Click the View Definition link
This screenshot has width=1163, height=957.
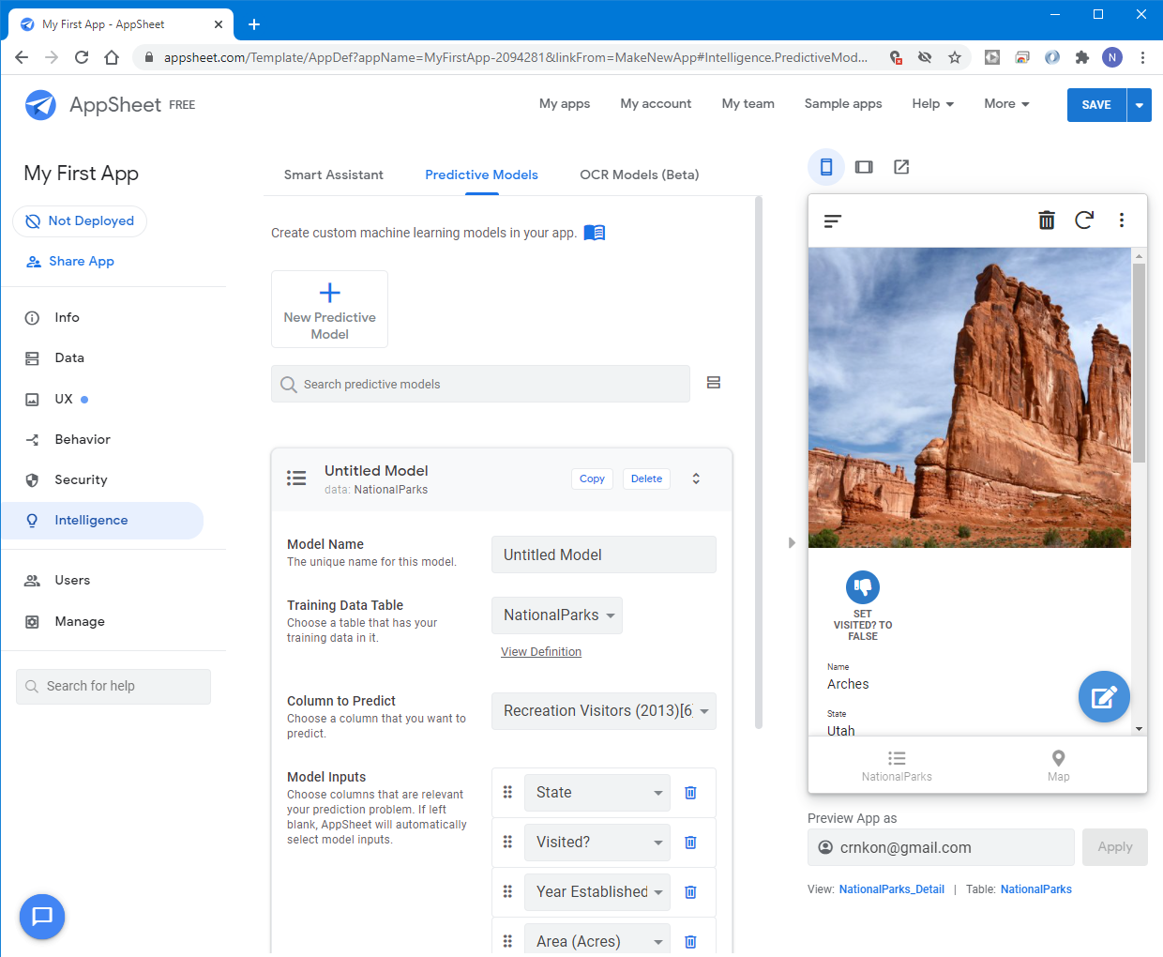pos(541,652)
